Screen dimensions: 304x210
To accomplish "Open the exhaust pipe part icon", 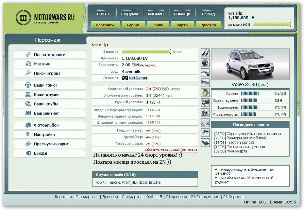I will (205, 73).
